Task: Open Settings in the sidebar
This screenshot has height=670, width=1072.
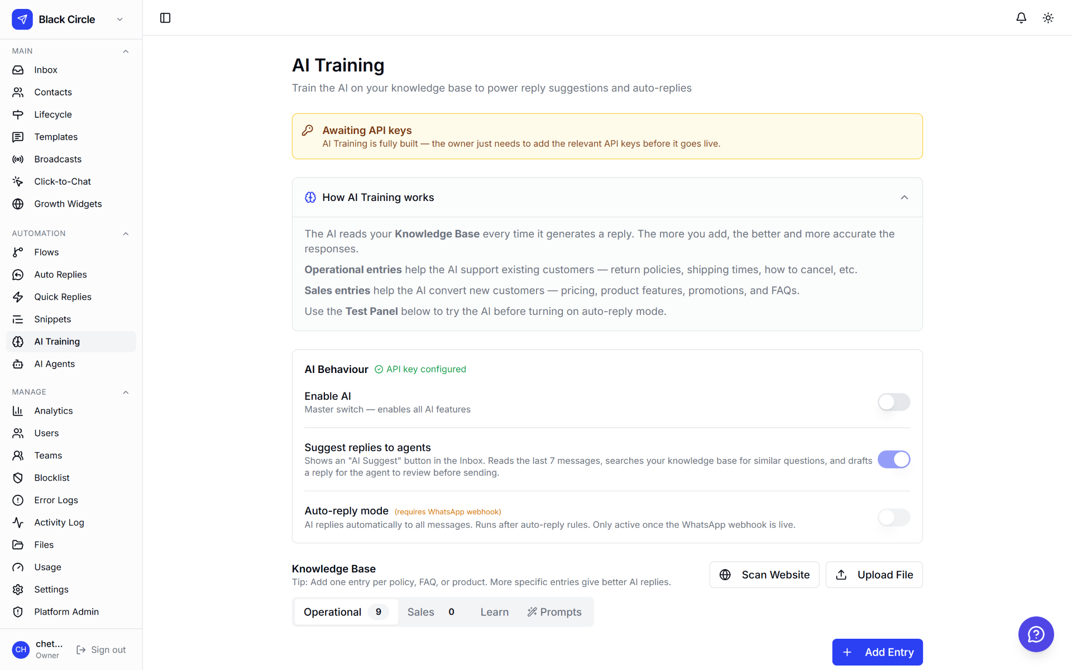Action: (71, 590)
